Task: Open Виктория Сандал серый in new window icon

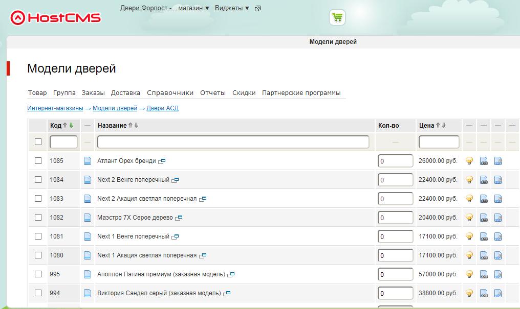Action: tap(227, 294)
